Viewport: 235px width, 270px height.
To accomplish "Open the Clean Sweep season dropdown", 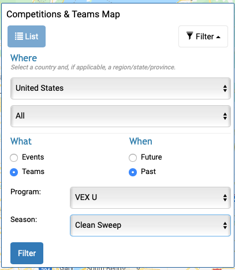I will 150,225.
